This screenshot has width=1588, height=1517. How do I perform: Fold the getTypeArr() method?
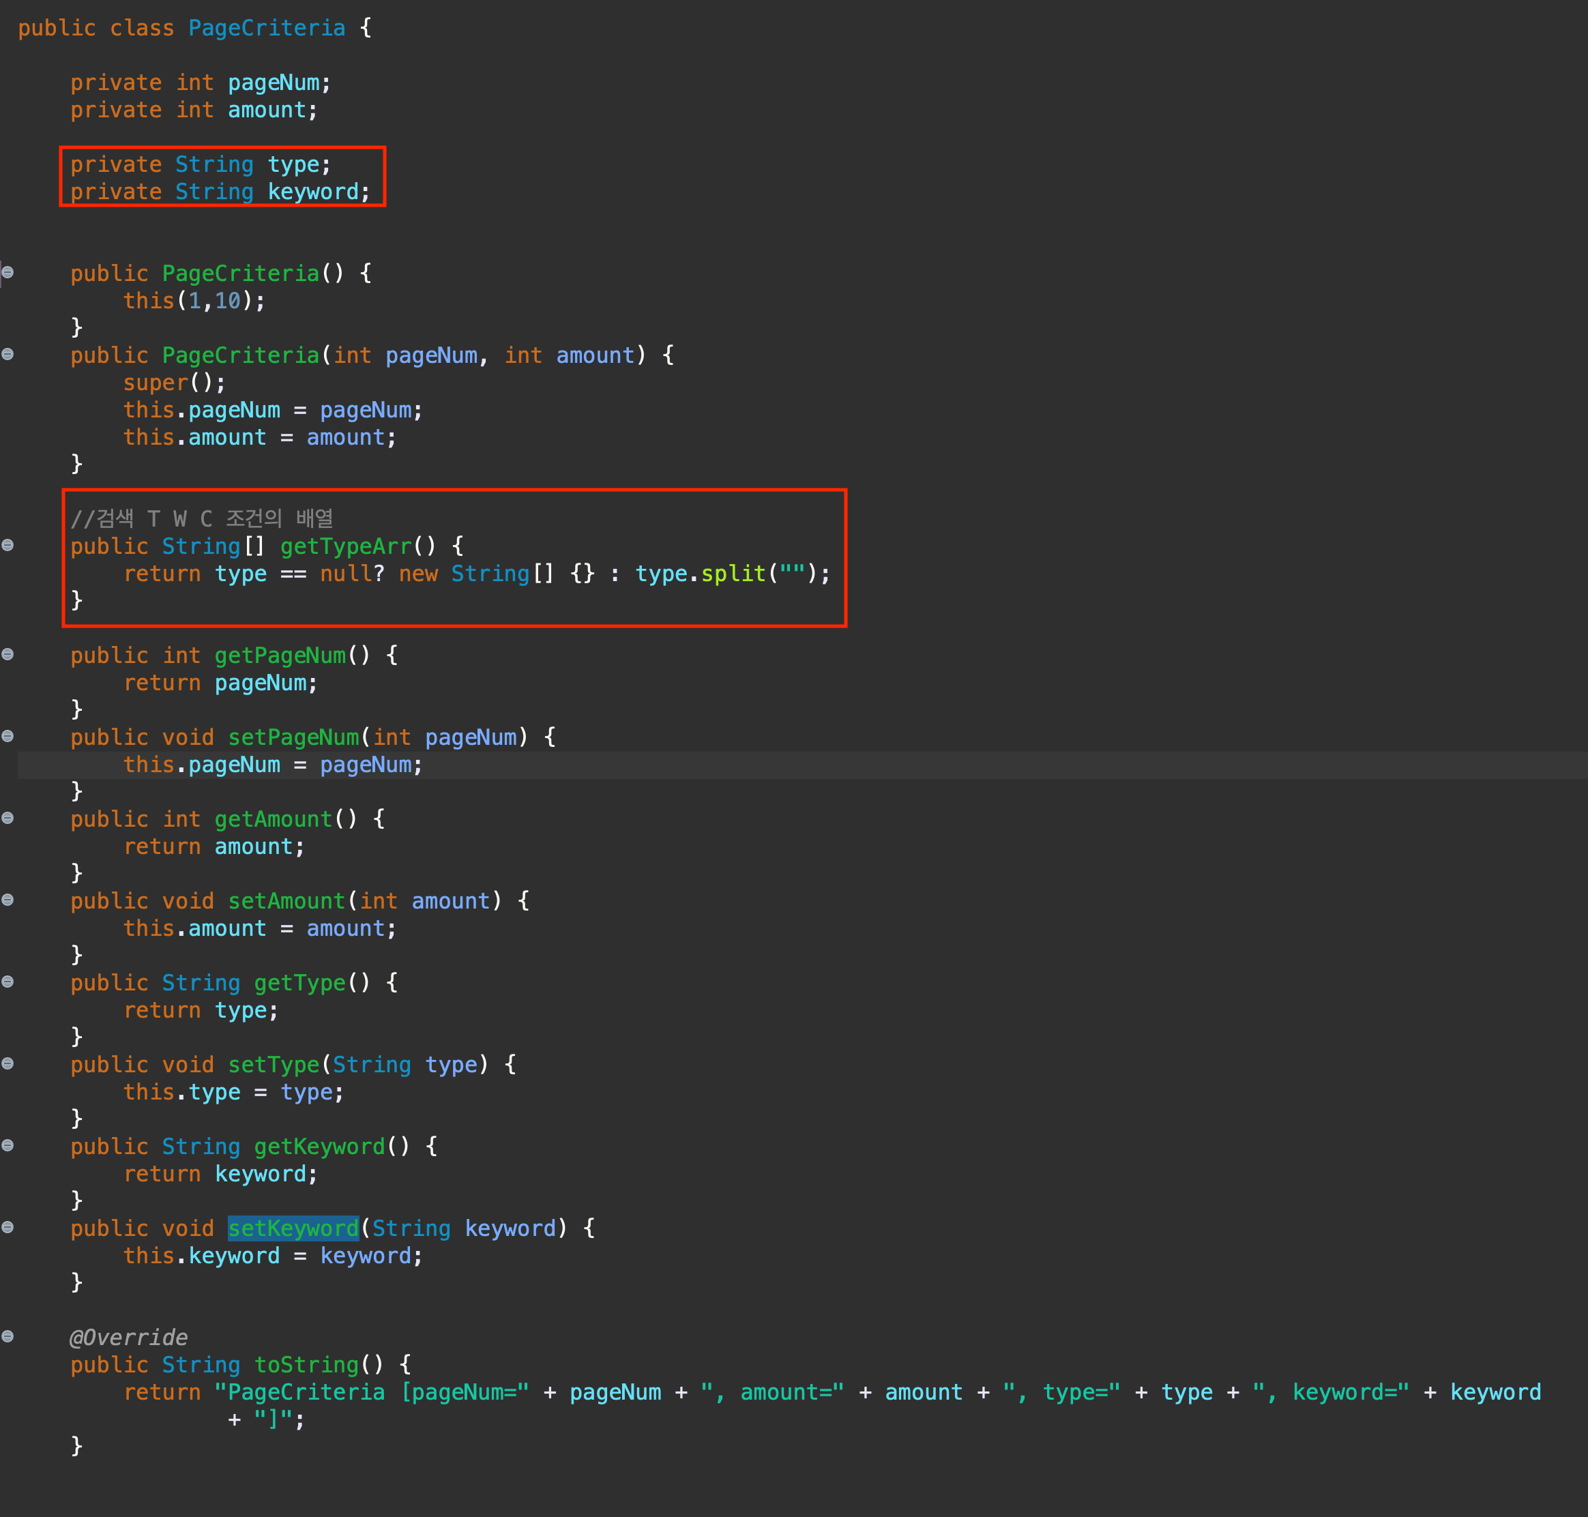pos(8,545)
